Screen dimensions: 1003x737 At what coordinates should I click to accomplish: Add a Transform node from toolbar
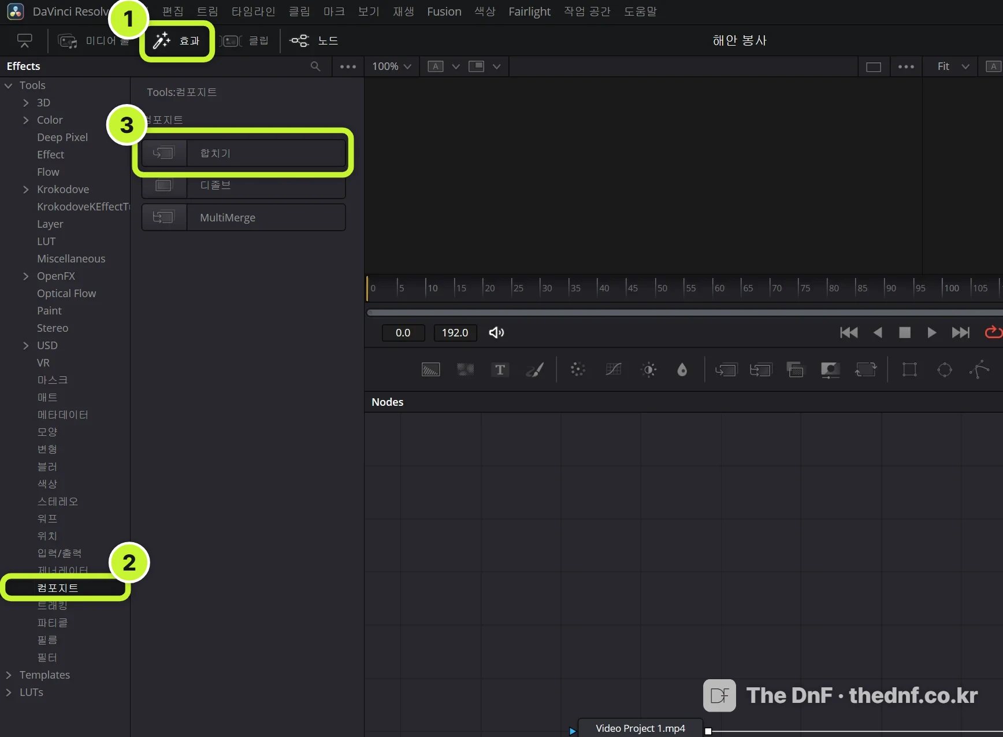point(865,369)
